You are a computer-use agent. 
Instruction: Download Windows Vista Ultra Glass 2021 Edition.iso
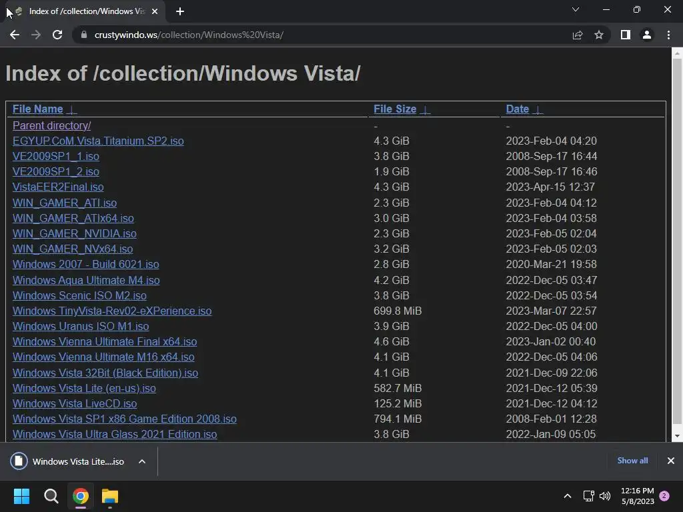click(115, 434)
